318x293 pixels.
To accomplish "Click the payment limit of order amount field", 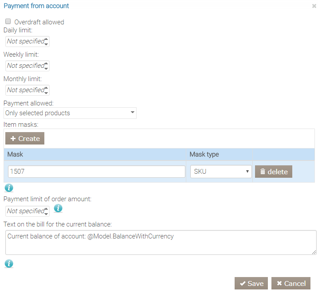I will point(25,211).
